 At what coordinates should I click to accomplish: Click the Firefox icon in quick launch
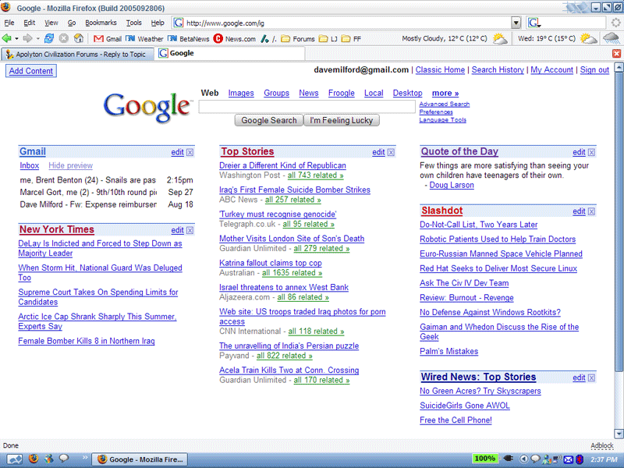point(34,459)
